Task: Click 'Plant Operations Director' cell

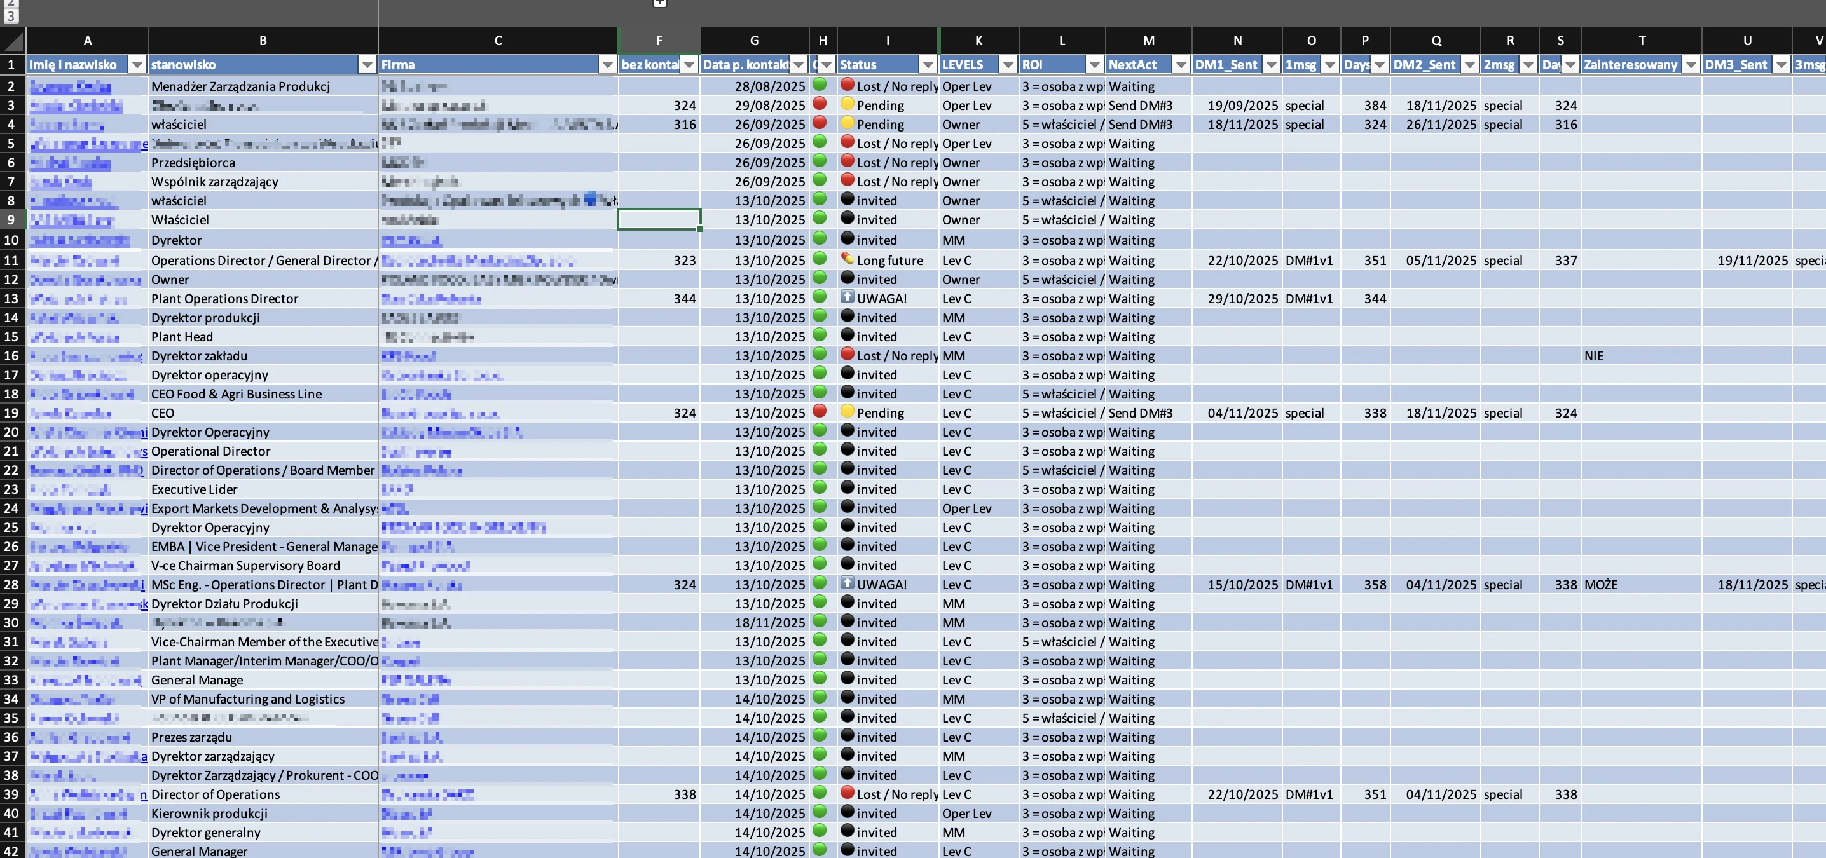Action: 263,299
